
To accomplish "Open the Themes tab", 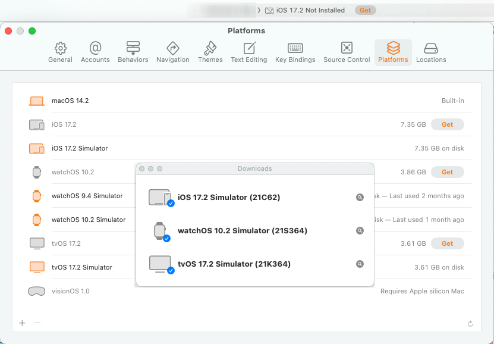I will (210, 52).
